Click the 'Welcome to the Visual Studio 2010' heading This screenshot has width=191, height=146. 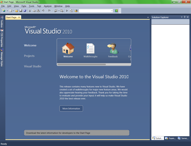(x=94, y=77)
